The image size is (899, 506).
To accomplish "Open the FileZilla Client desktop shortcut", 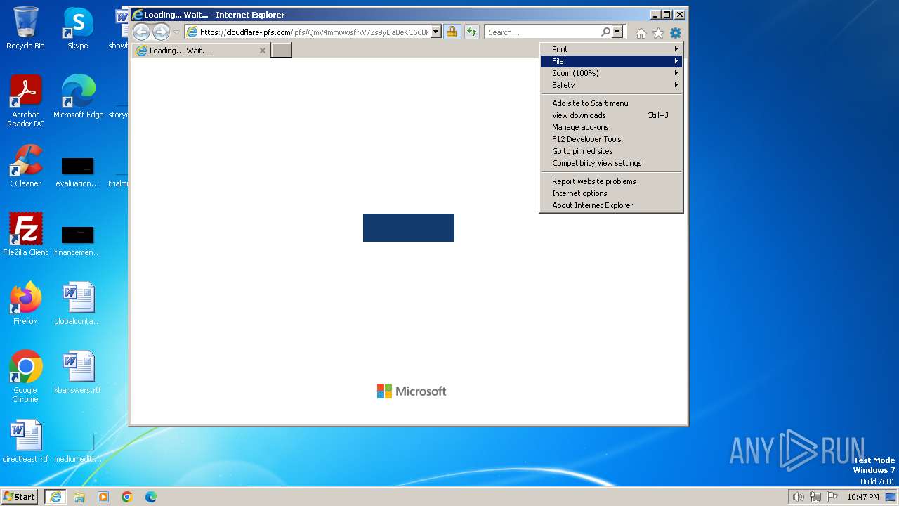I will [x=25, y=235].
